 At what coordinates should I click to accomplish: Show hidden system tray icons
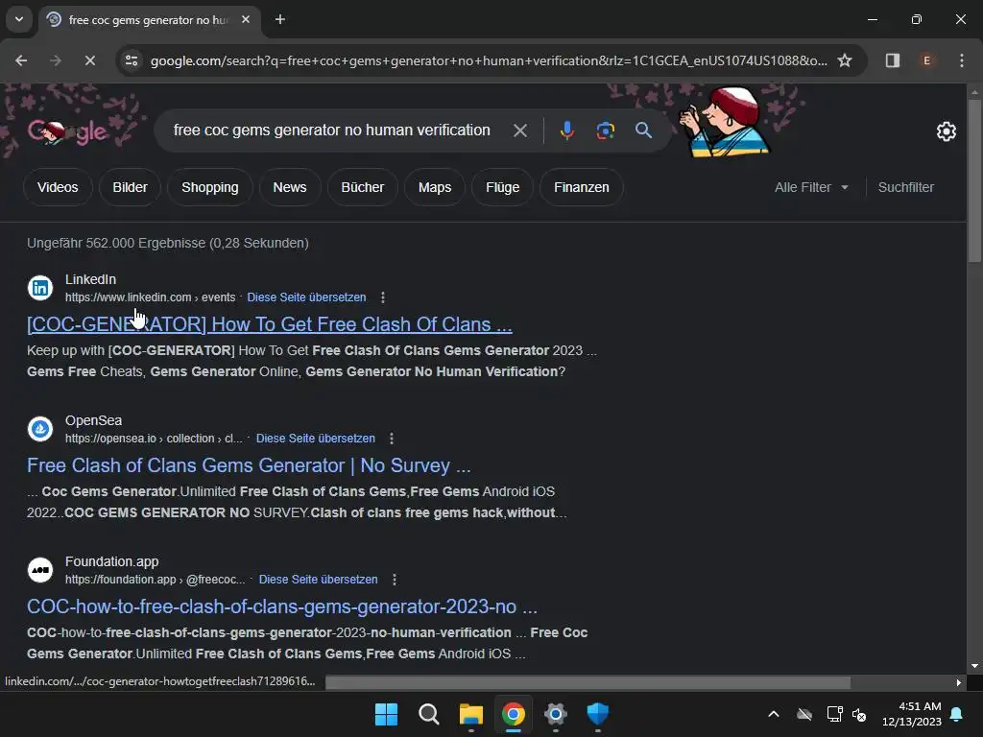pos(774,714)
